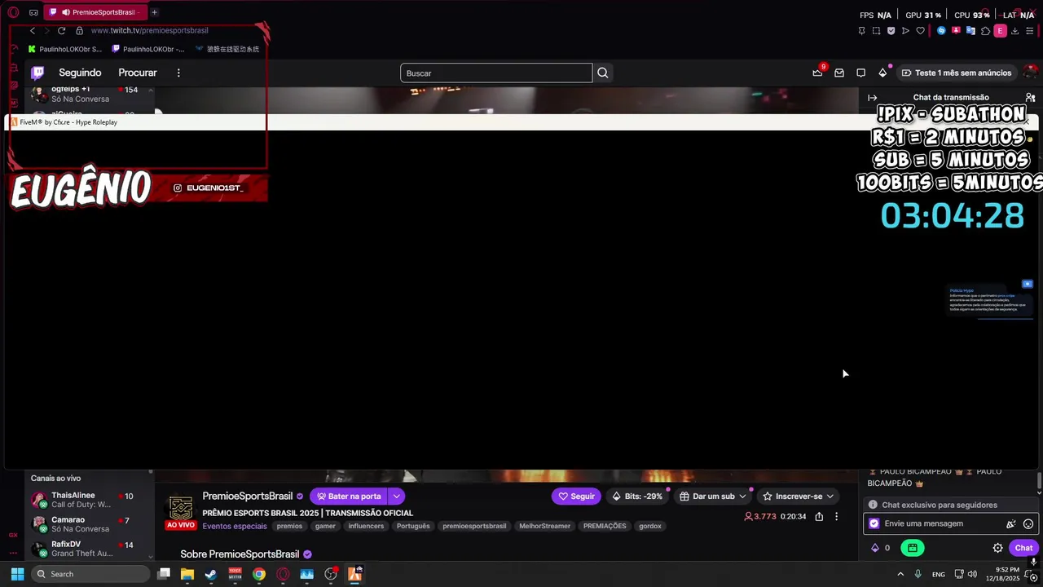The image size is (1043, 587).
Task: Open chat settings gear icon
Action: pyautogui.click(x=997, y=548)
